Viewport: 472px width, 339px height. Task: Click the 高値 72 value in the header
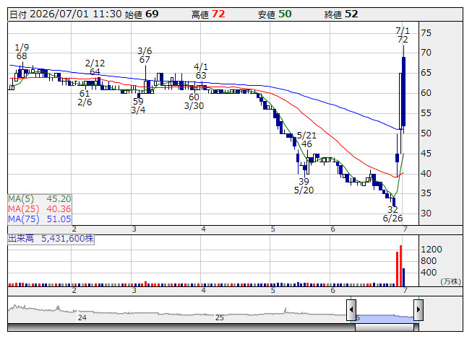(208, 14)
